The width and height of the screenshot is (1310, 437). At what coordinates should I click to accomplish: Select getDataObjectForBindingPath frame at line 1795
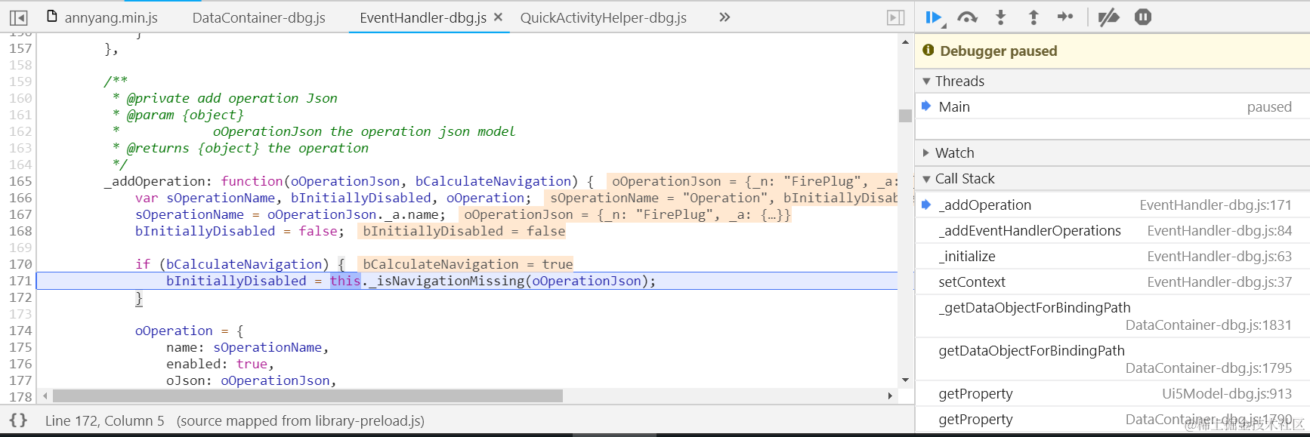(1112, 359)
